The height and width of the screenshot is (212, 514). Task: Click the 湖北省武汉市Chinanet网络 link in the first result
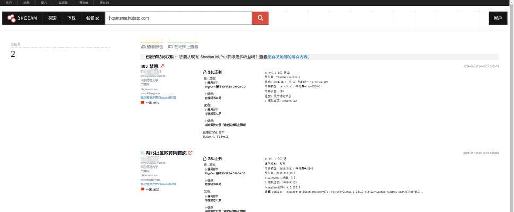[x=158, y=98]
